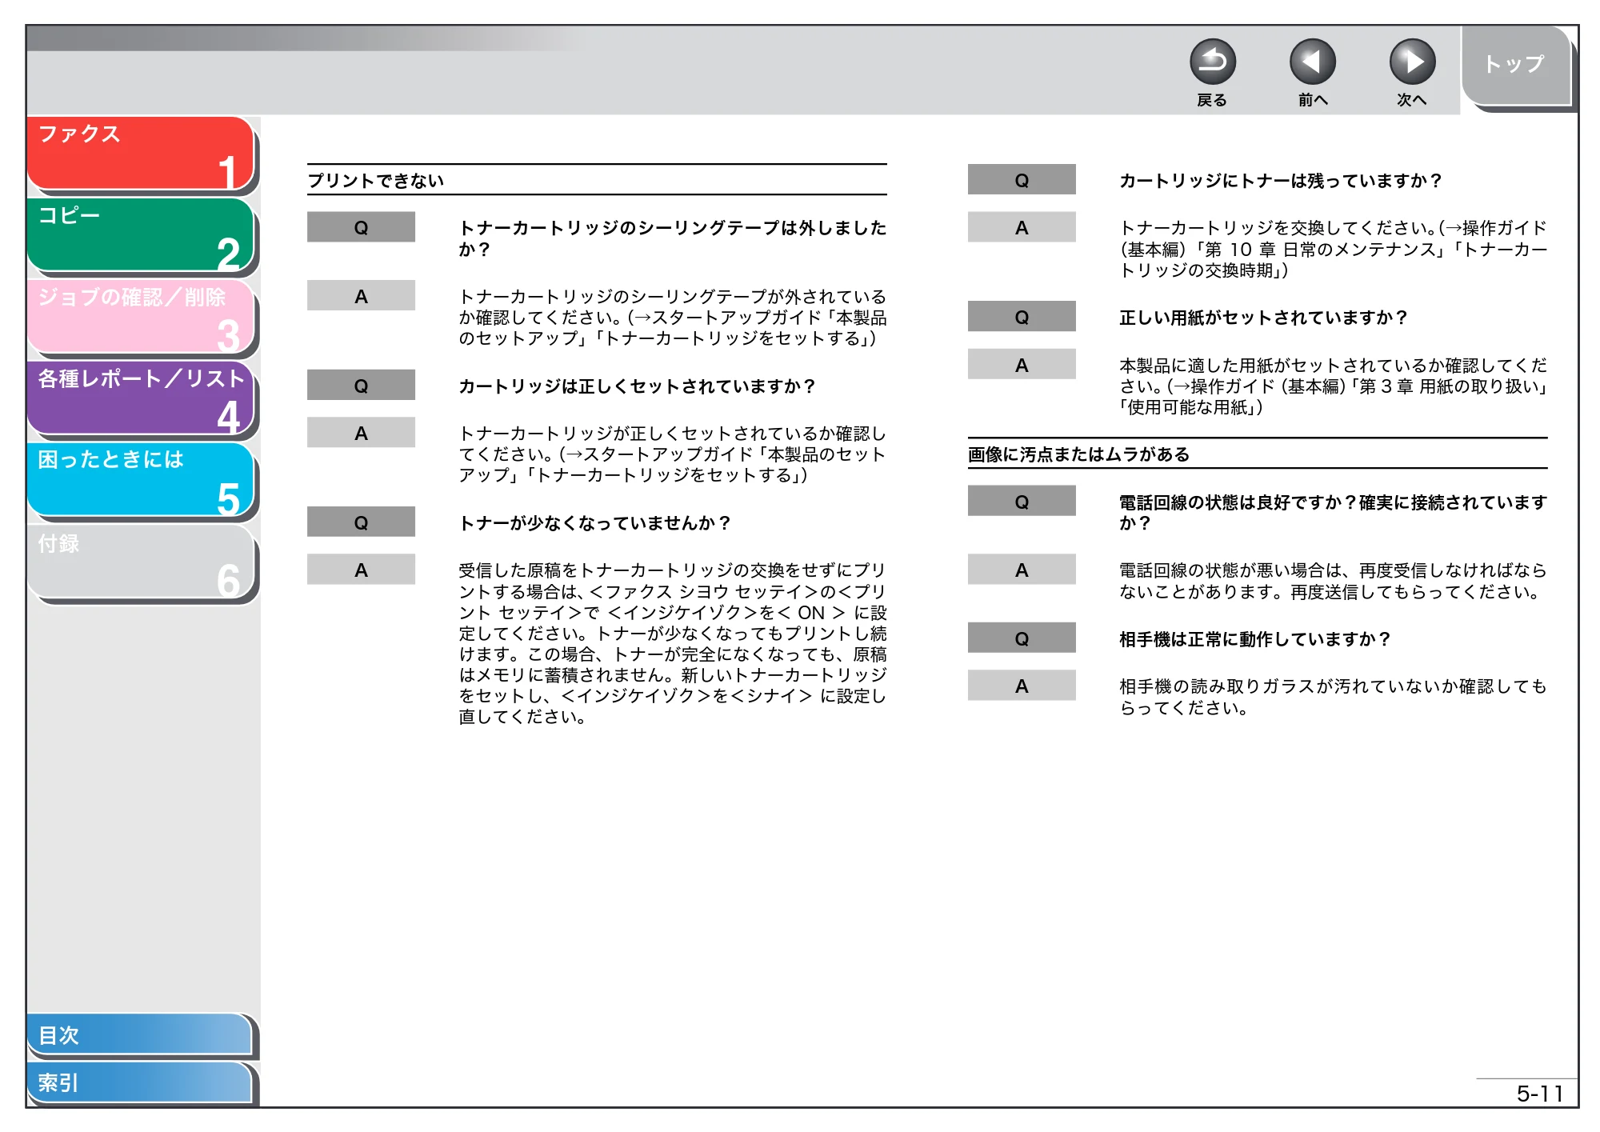
Task: Open chapter 4 各種レポート／リスト tab
Action: click(141, 398)
